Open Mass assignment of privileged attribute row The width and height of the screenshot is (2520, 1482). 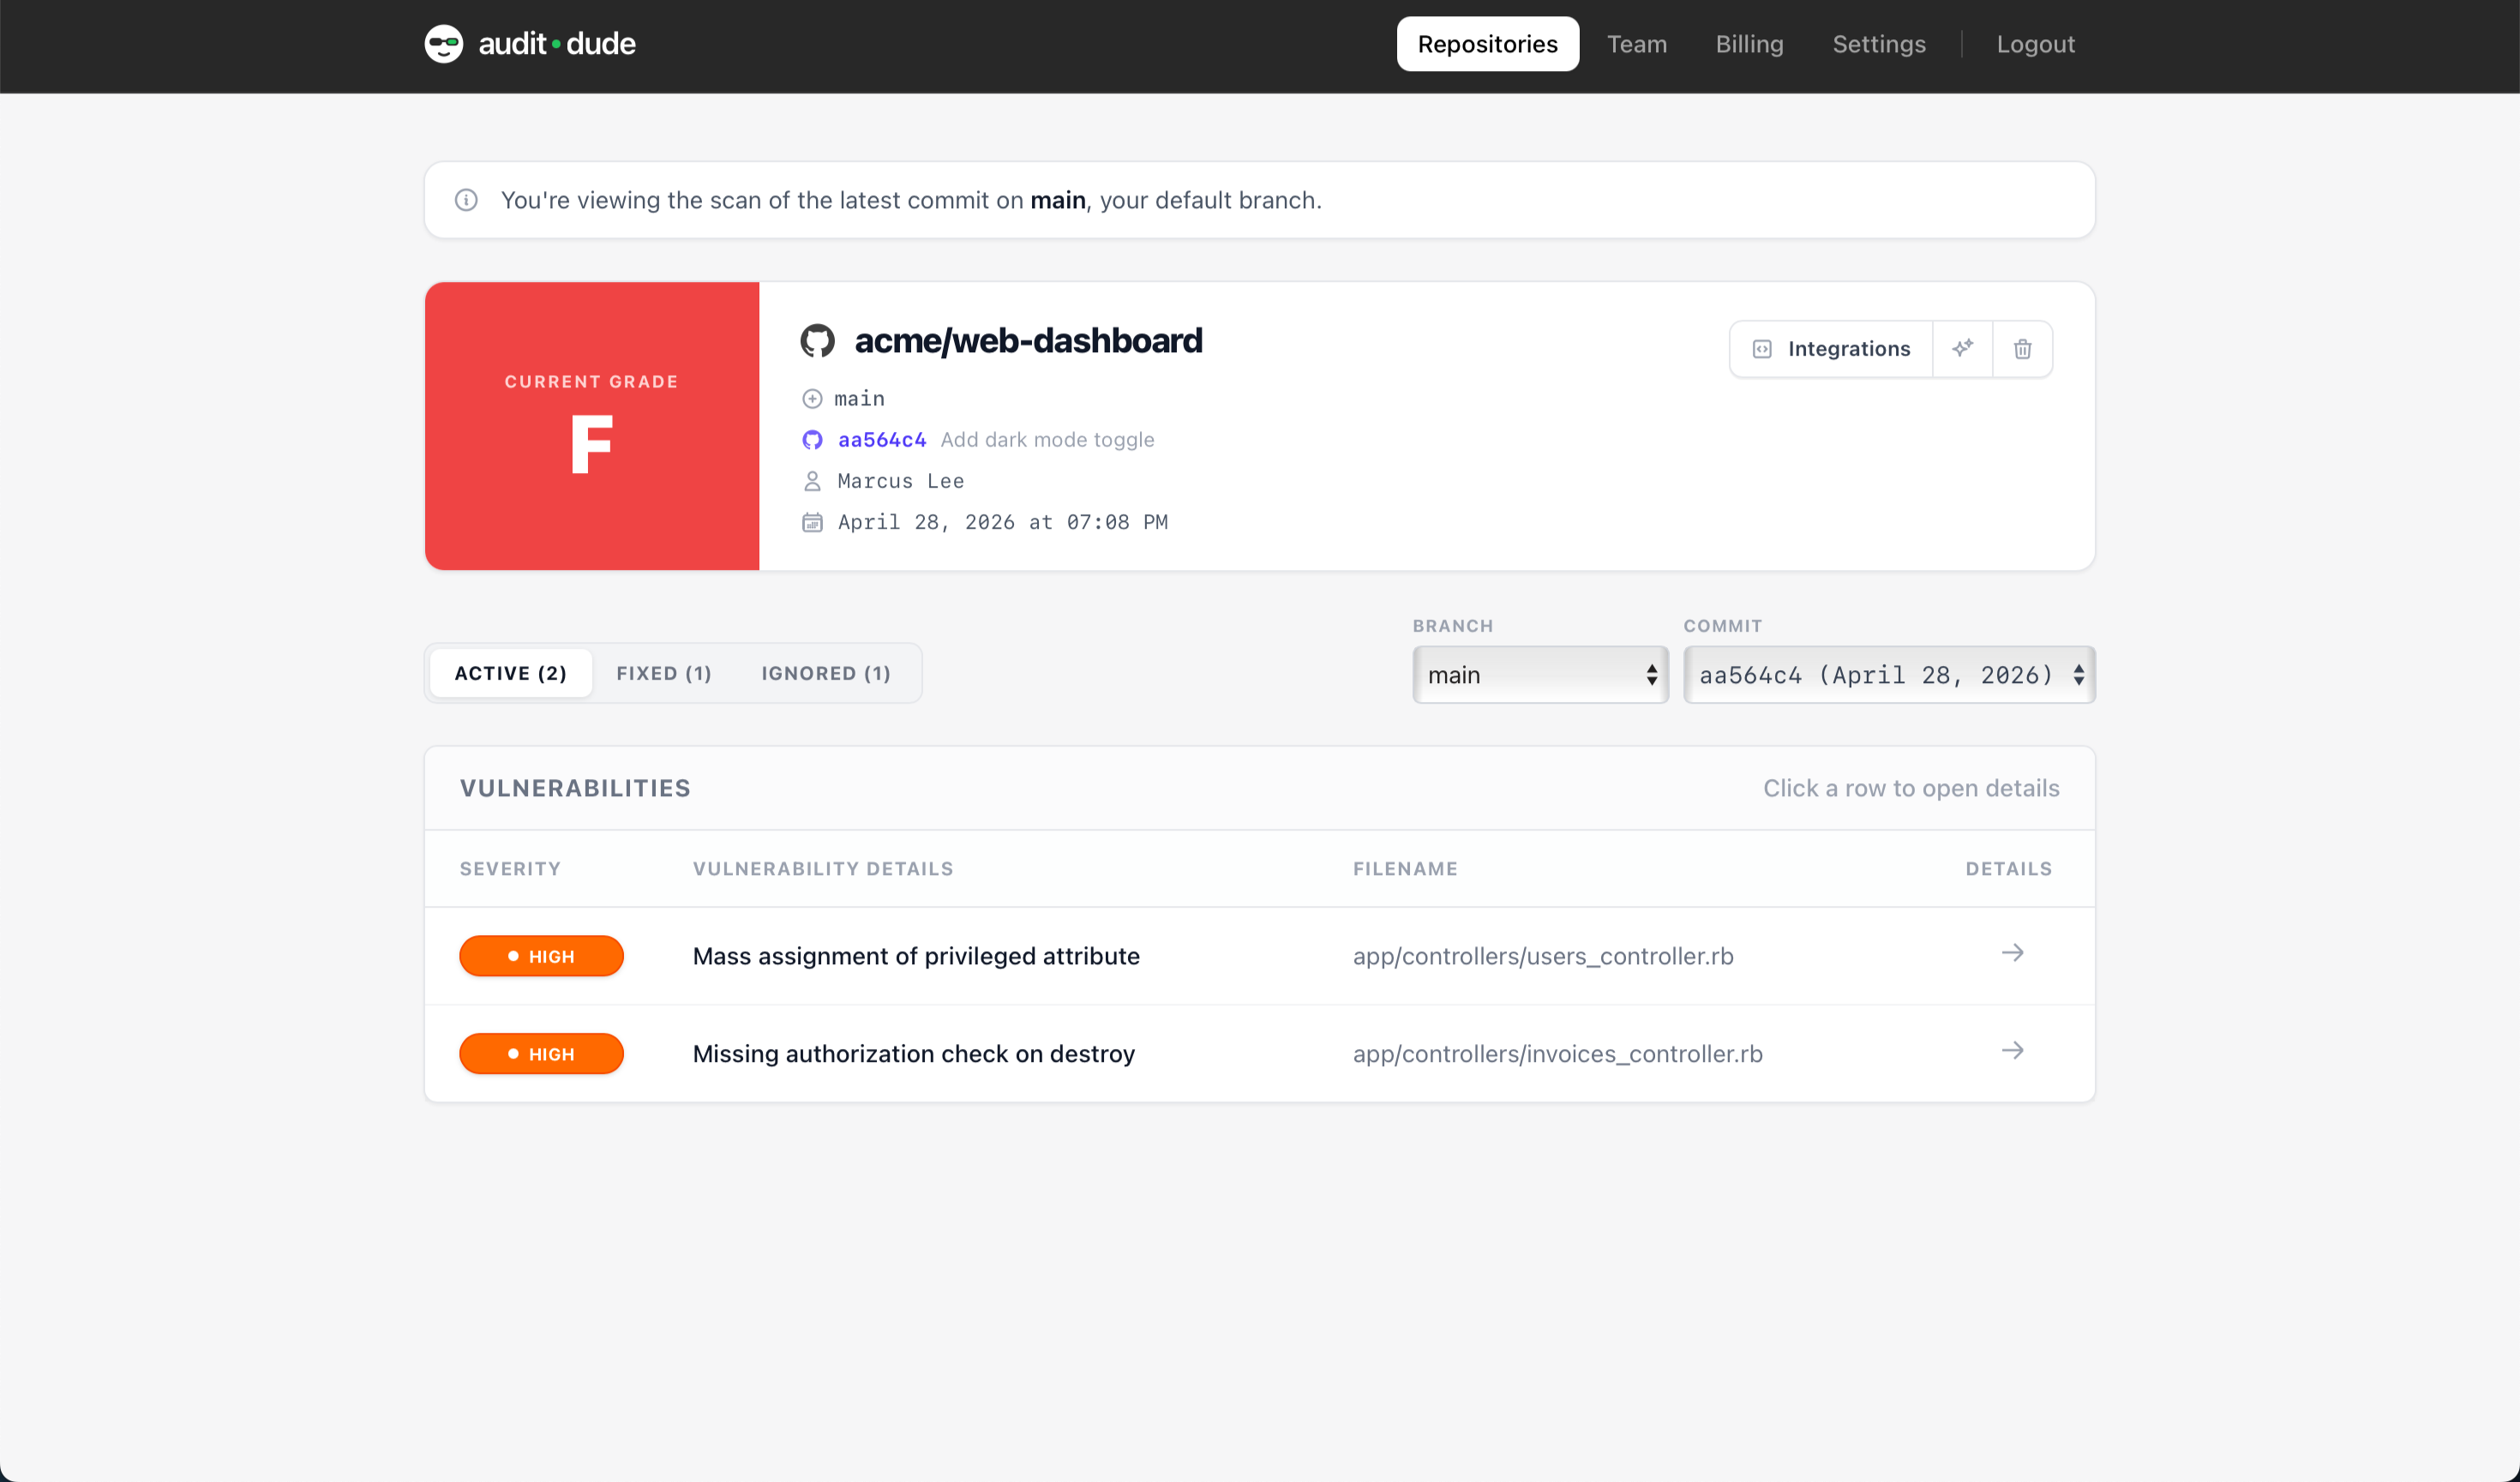(x=1259, y=956)
